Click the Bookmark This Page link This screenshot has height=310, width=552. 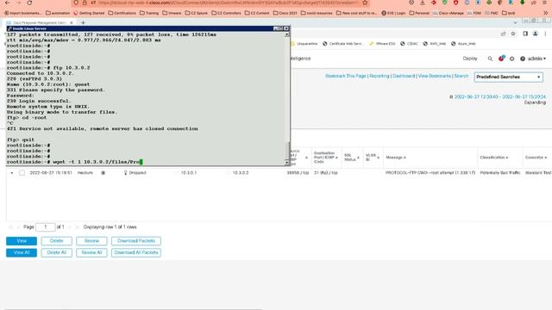[x=345, y=76]
